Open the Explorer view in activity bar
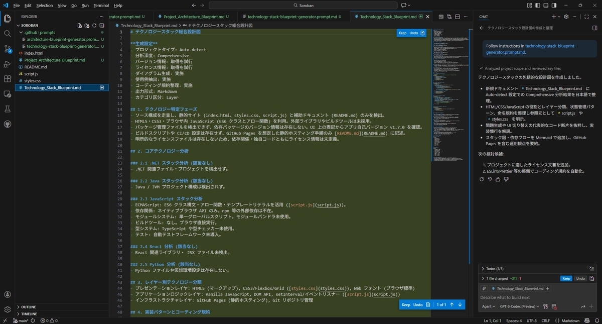 (x=7, y=19)
